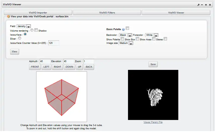Enable the Show Box checkbox
215x132 pixels.
[x=137, y=39]
